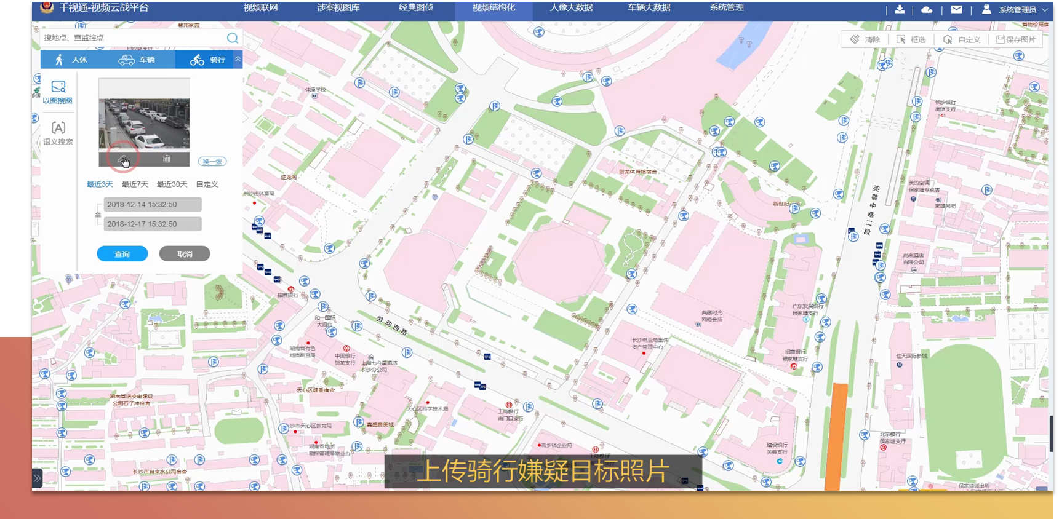Click the 长沙市体育局 map label
The width and height of the screenshot is (1059, 519).
coord(259,193)
